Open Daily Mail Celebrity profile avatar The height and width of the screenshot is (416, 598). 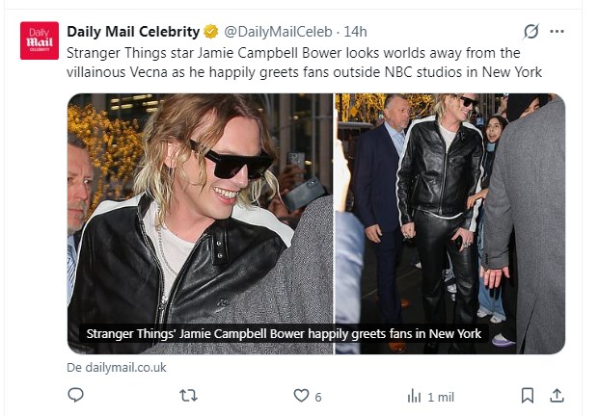40,40
